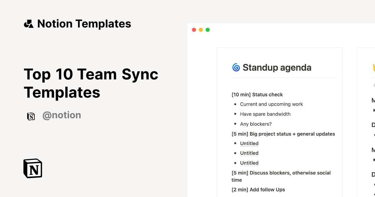Click the bullet beside Have spare bandwidth
This screenshot has width=375, height=197.
(x=235, y=114)
